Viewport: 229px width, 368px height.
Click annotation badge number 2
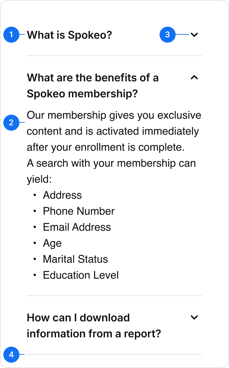[x=11, y=123]
